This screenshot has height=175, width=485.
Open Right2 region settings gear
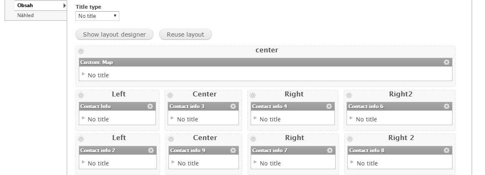click(349, 95)
